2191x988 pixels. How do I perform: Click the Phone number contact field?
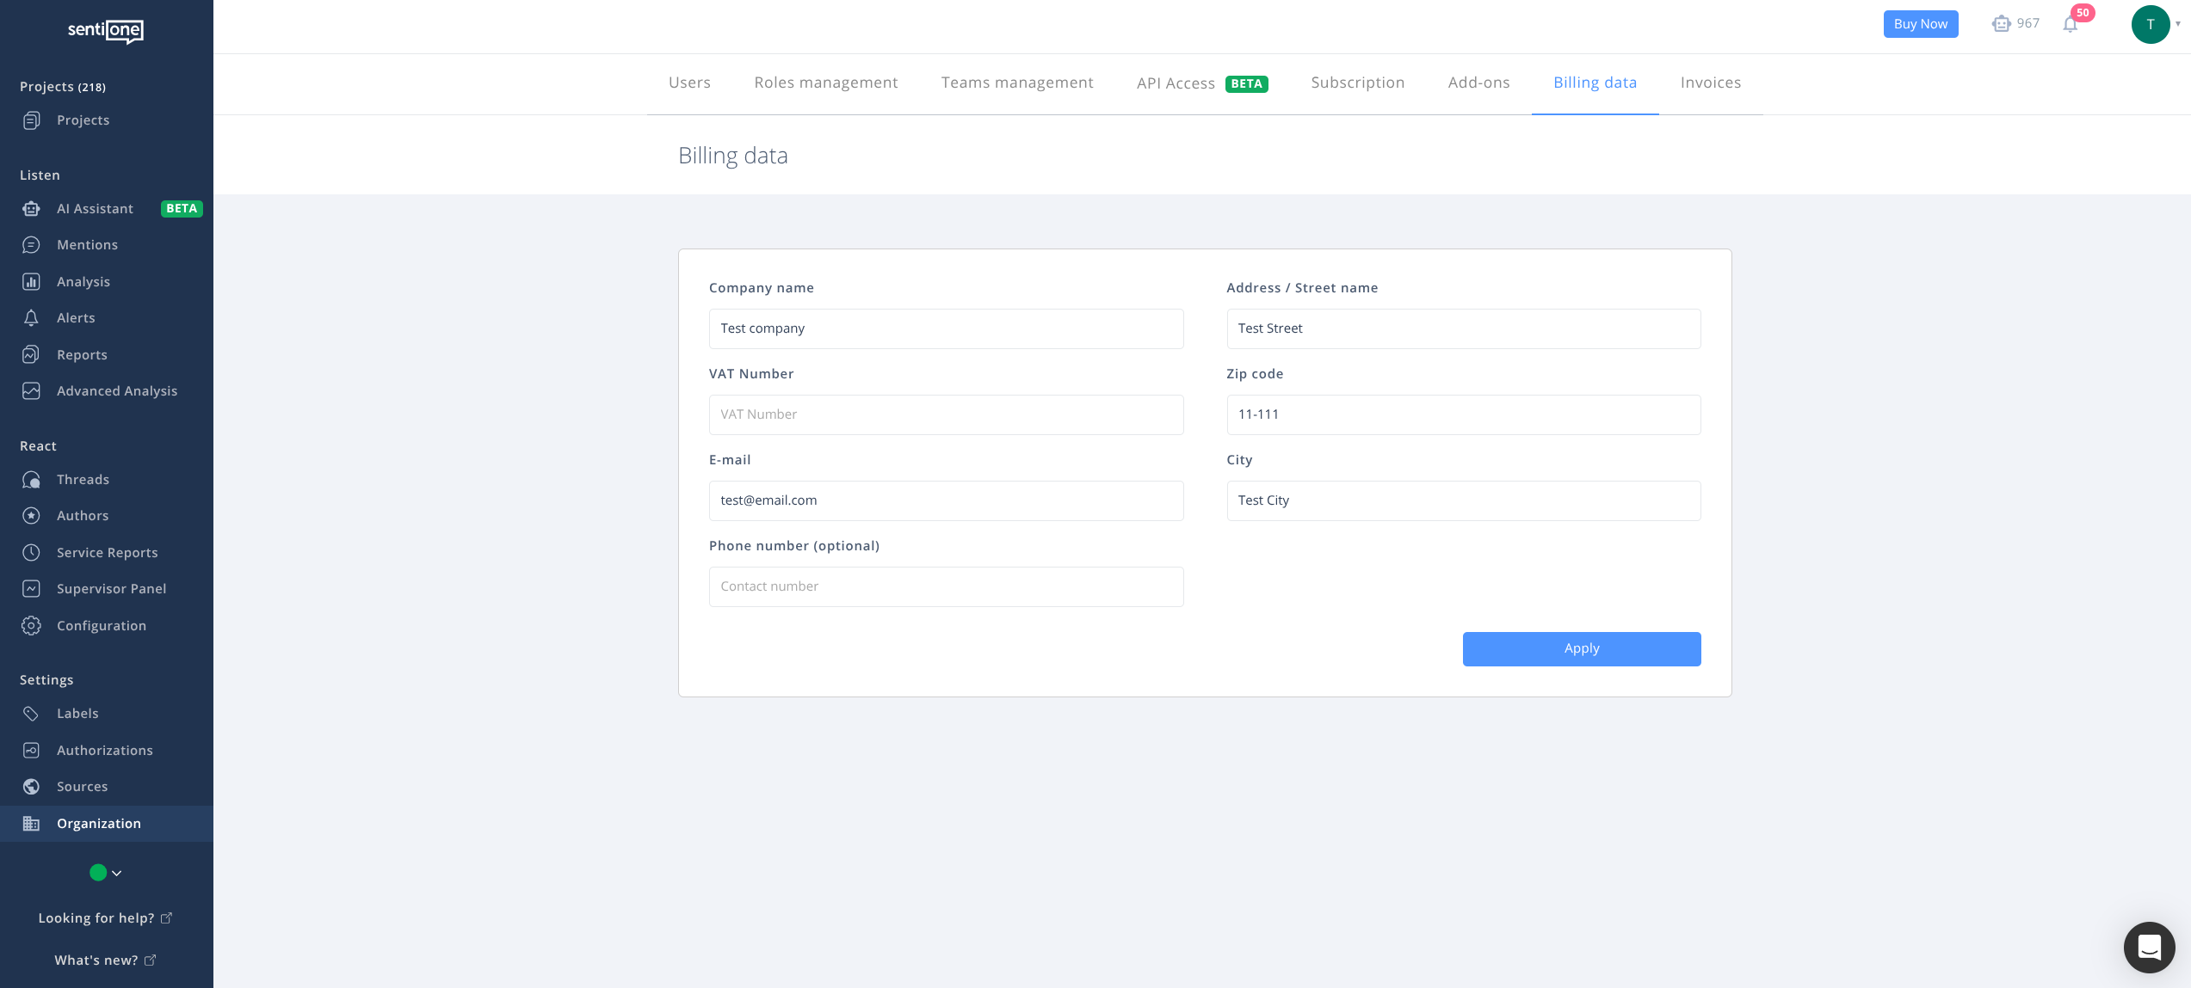(x=946, y=586)
